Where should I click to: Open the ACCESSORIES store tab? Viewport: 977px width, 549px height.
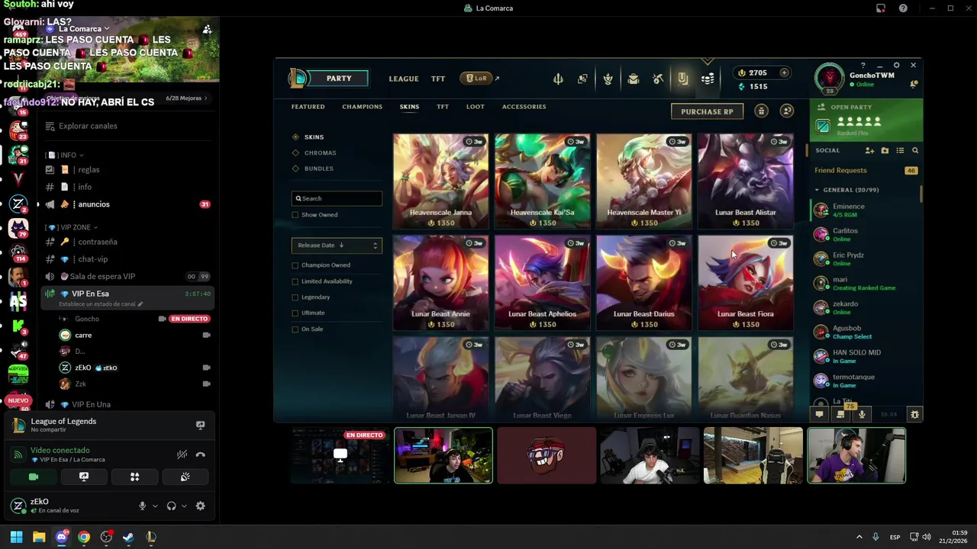pyautogui.click(x=524, y=107)
